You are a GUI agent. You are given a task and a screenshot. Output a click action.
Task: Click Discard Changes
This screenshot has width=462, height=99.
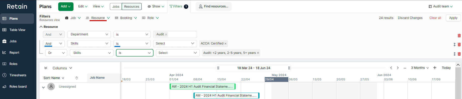(x=410, y=18)
